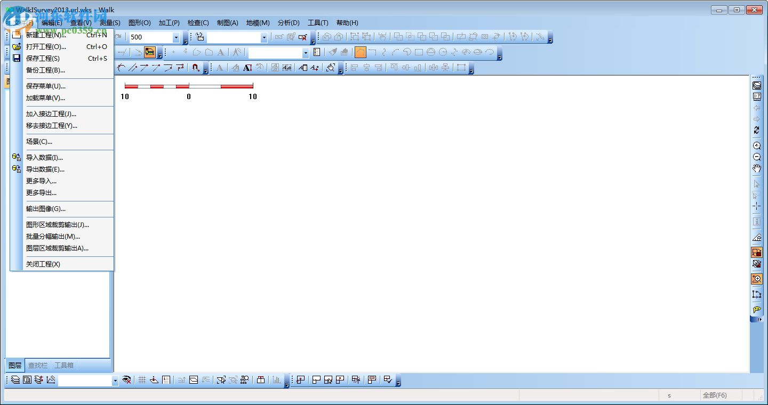Image resolution: width=768 pixels, height=405 pixels.
Task: Click the eye with red X icon
Action: (126, 380)
